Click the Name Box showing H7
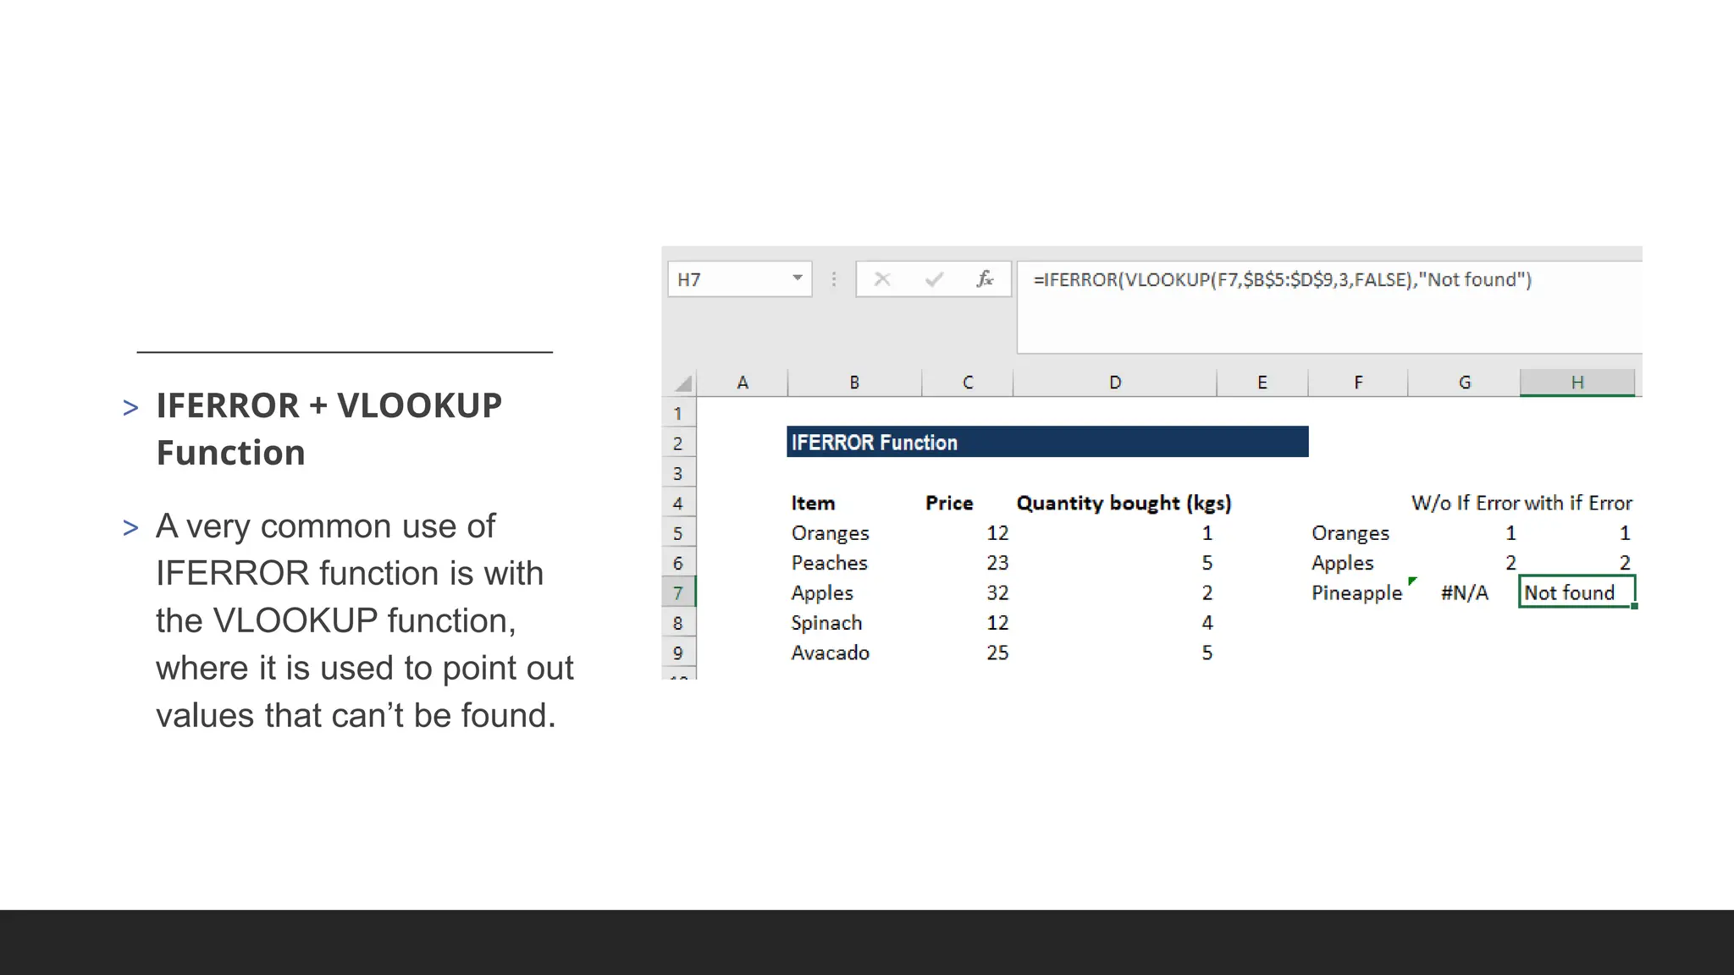This screenshot has height=975, width=1734. click(739, 279)
